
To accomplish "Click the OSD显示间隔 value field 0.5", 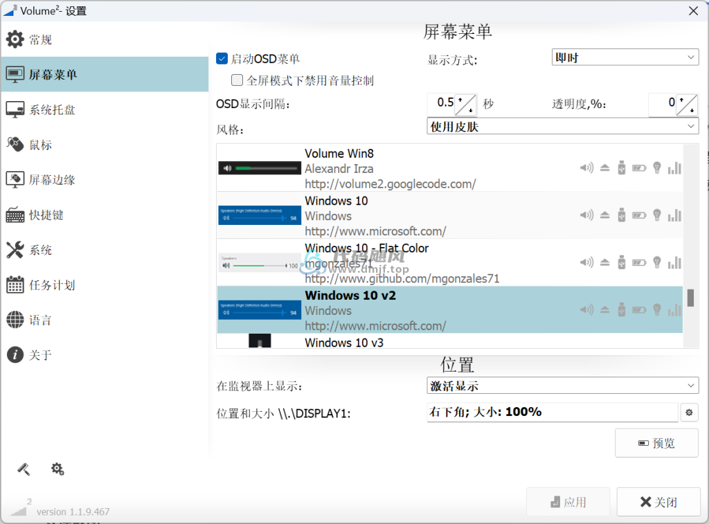I will (x=442, y=103).
